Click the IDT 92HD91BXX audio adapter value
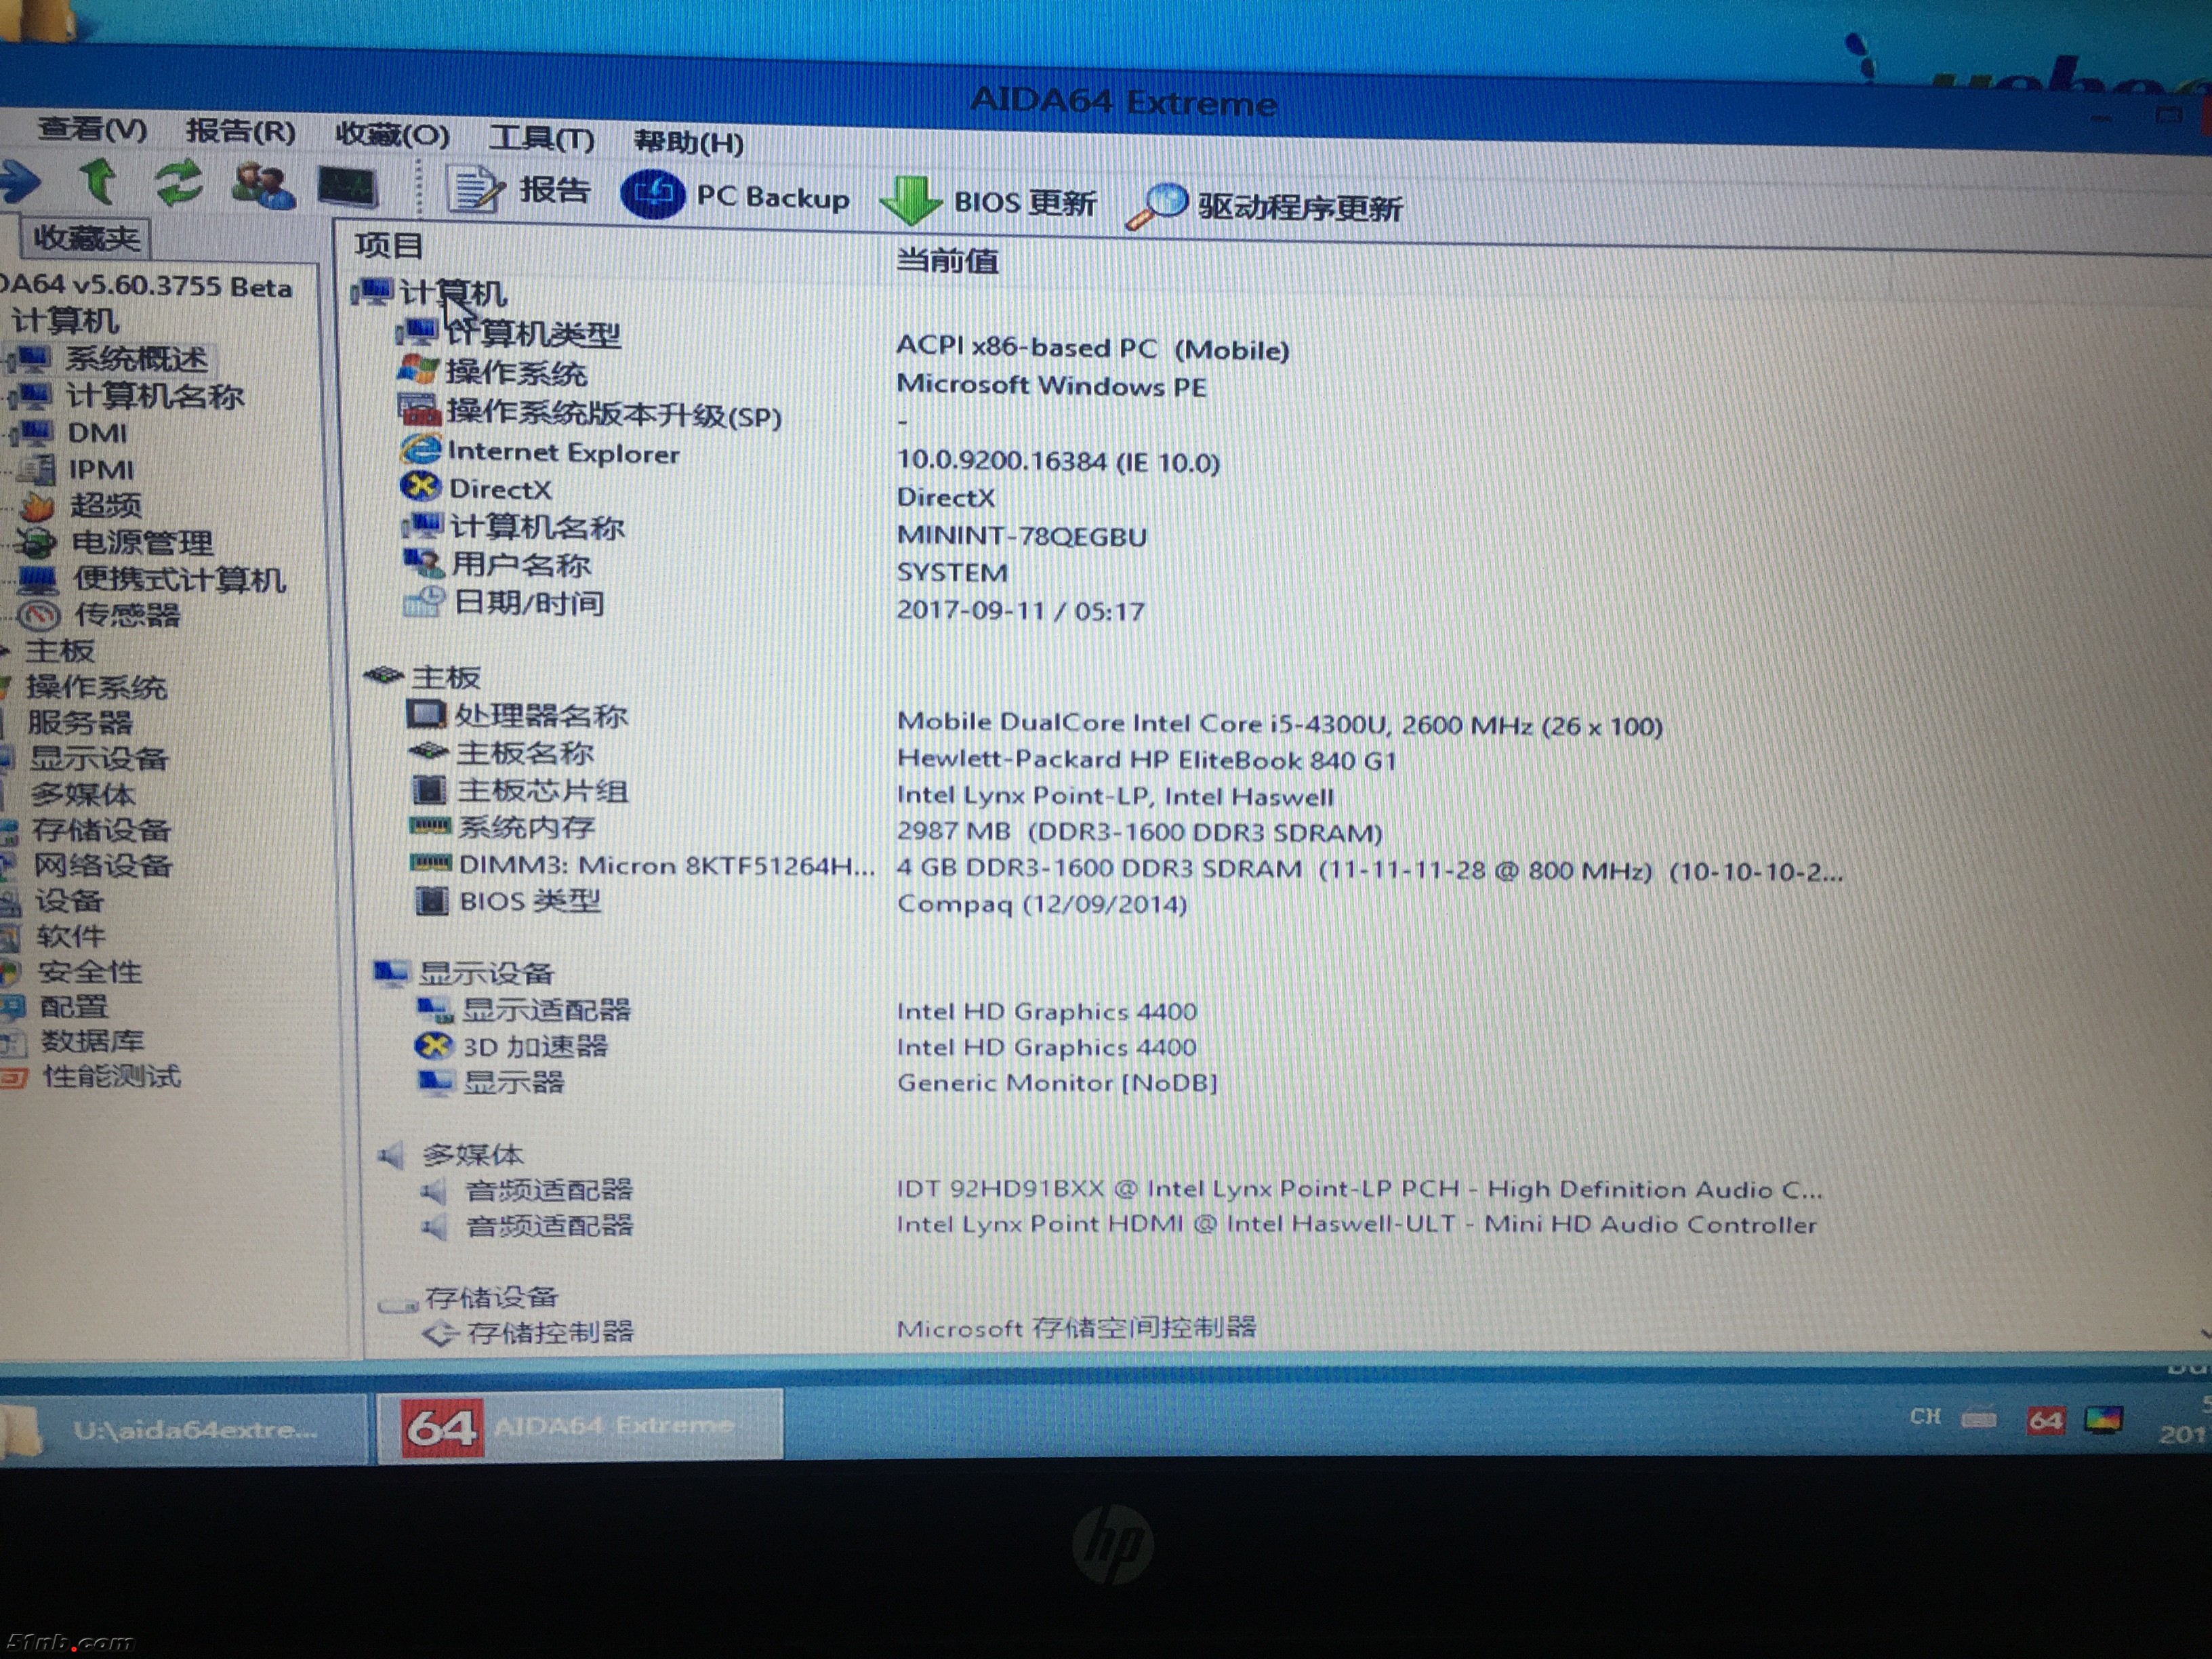 (1360, 1189)
